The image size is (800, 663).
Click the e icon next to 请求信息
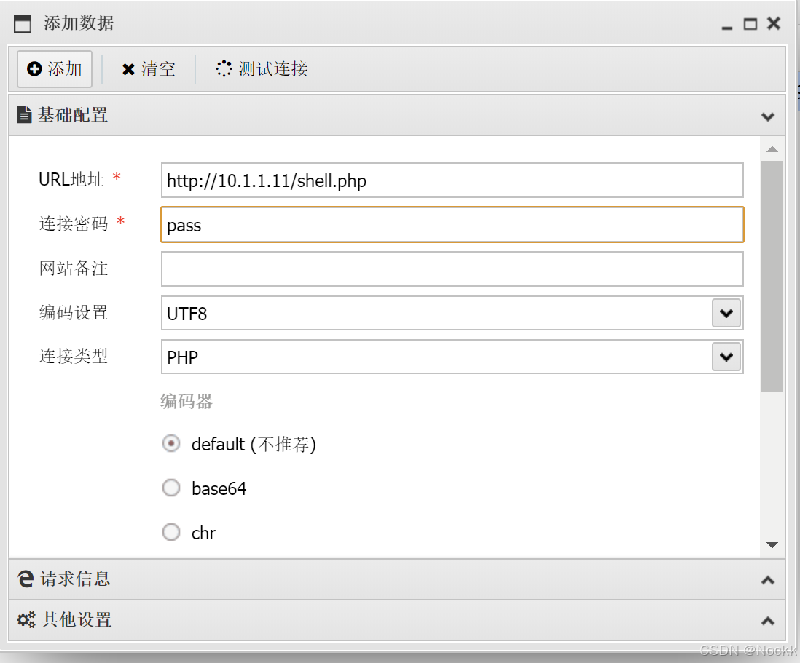[26, 580]
